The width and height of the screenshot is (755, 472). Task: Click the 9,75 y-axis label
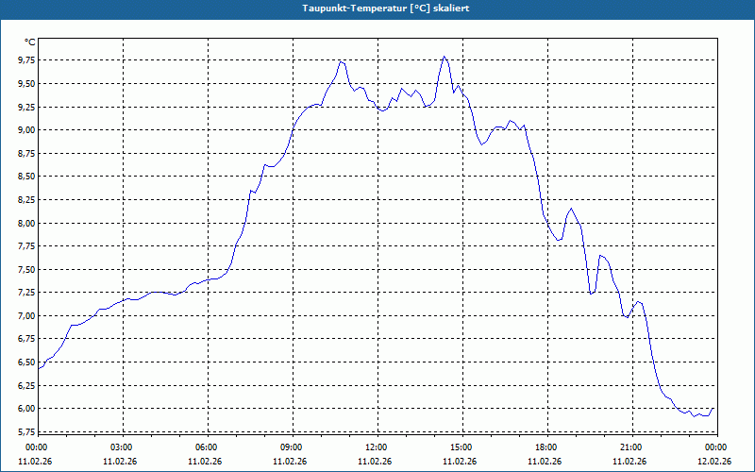[x=26, y=60]
